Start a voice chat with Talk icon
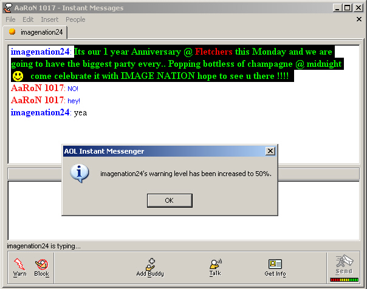The height and width of the screenshot is (289, 367). 216,264
